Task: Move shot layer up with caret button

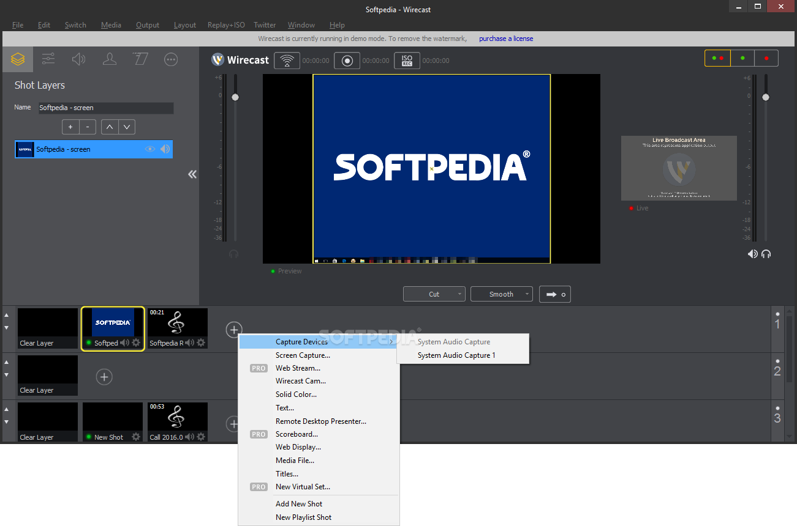Action: (x=110, y=127)
